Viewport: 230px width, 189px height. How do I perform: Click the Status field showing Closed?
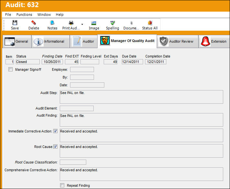[28, 62]
